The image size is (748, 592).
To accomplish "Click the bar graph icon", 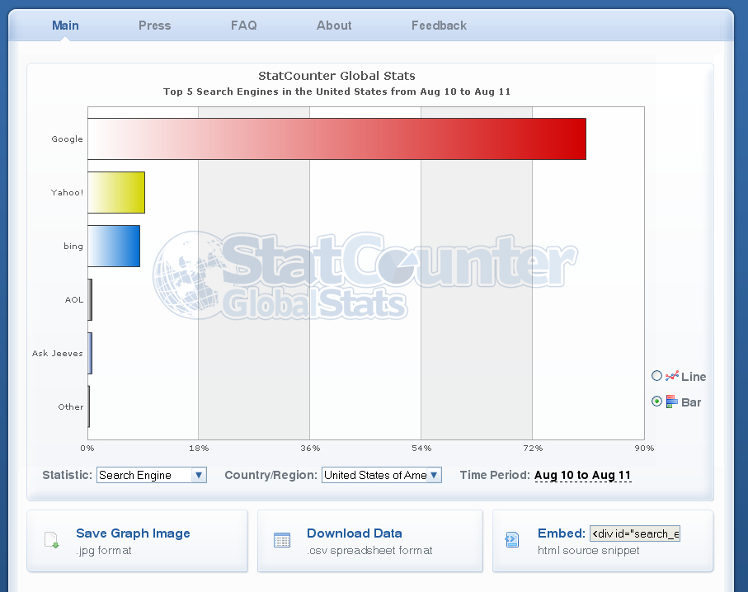I will [x=671, y=402].
